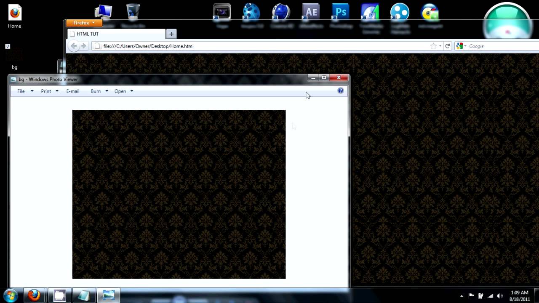Image resolution: width=539 pixels, height=303 pixels.
Task: Bookmark page with the star icon
Action: (433, 46)
